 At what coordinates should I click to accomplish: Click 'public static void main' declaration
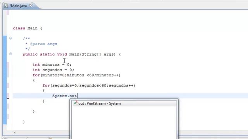tap(72, 54)
